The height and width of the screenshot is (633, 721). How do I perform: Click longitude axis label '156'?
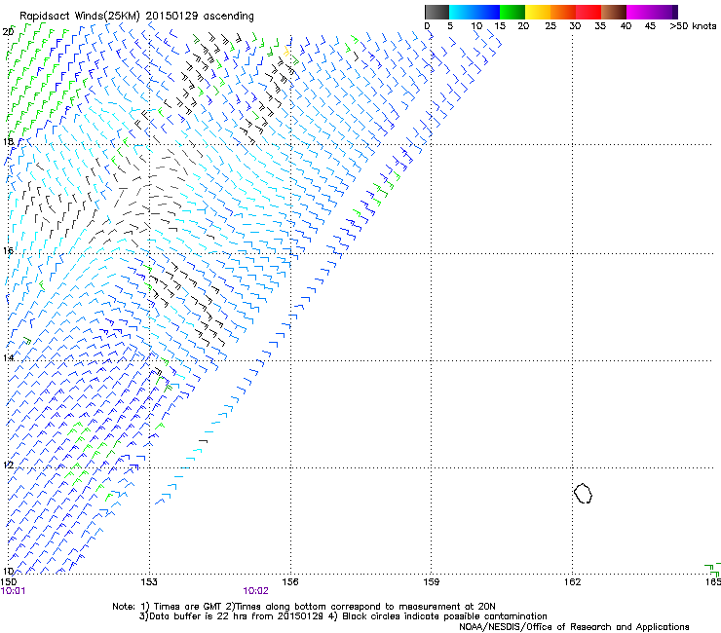(x=290, y=582)
